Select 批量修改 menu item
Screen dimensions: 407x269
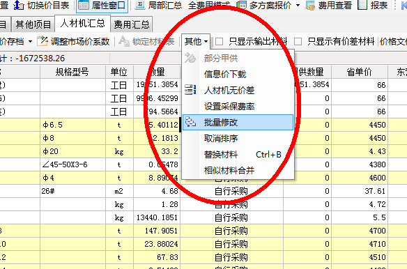click(238, 122)
